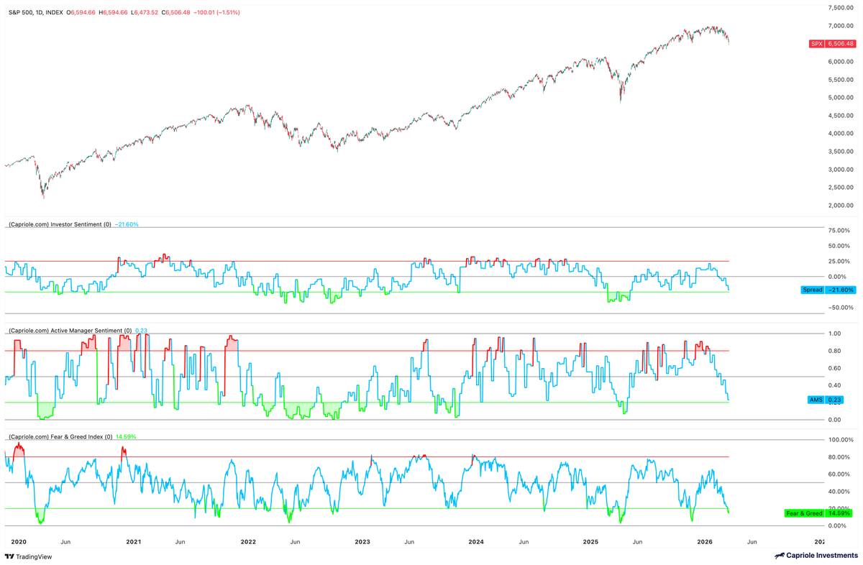
Task: Click the 4,500.00 price axis label
Action: (x=841, y=116)
